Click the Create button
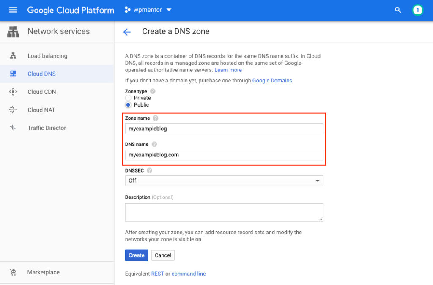This screenshot has width=433, height=285. coord(136,255)
